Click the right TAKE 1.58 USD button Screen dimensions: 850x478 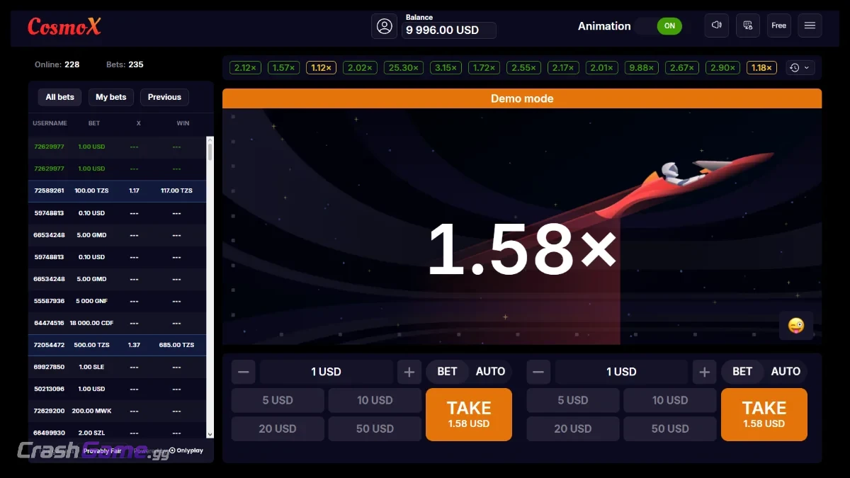764,414
